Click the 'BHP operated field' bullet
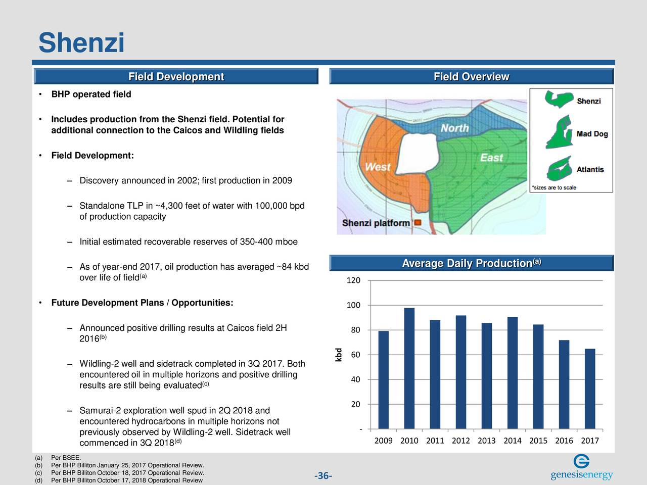 point(91,94)
